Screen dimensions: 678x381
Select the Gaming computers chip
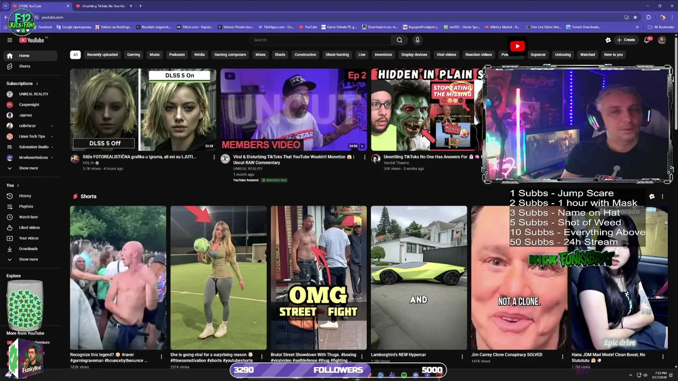[230, 55]
